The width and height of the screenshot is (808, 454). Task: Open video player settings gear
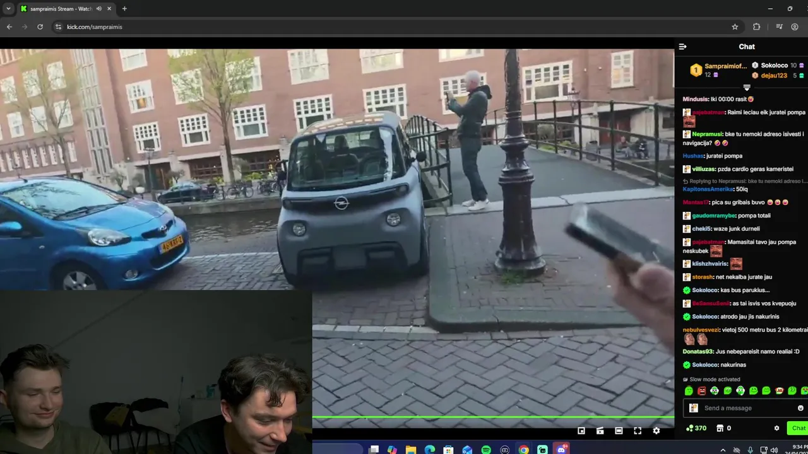[656, 431]
